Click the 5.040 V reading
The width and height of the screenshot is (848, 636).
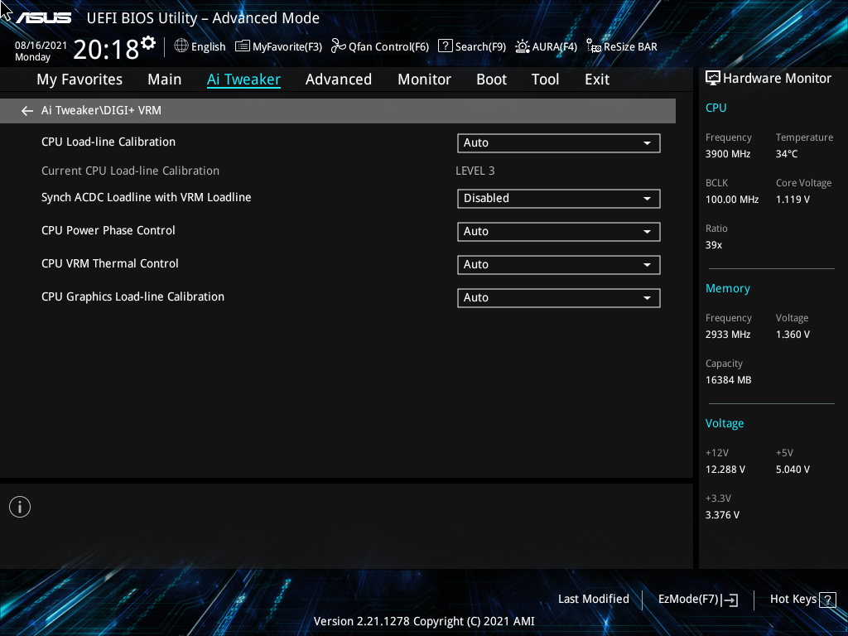pyautogui.click(x=793, y=470)
